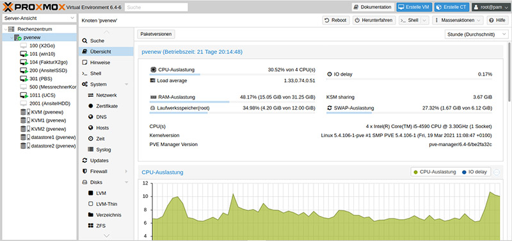This screenshot has width=512, height=241.
Task: Click the SWAP-Auslastung refresh icon
Action: coord(330,108)
